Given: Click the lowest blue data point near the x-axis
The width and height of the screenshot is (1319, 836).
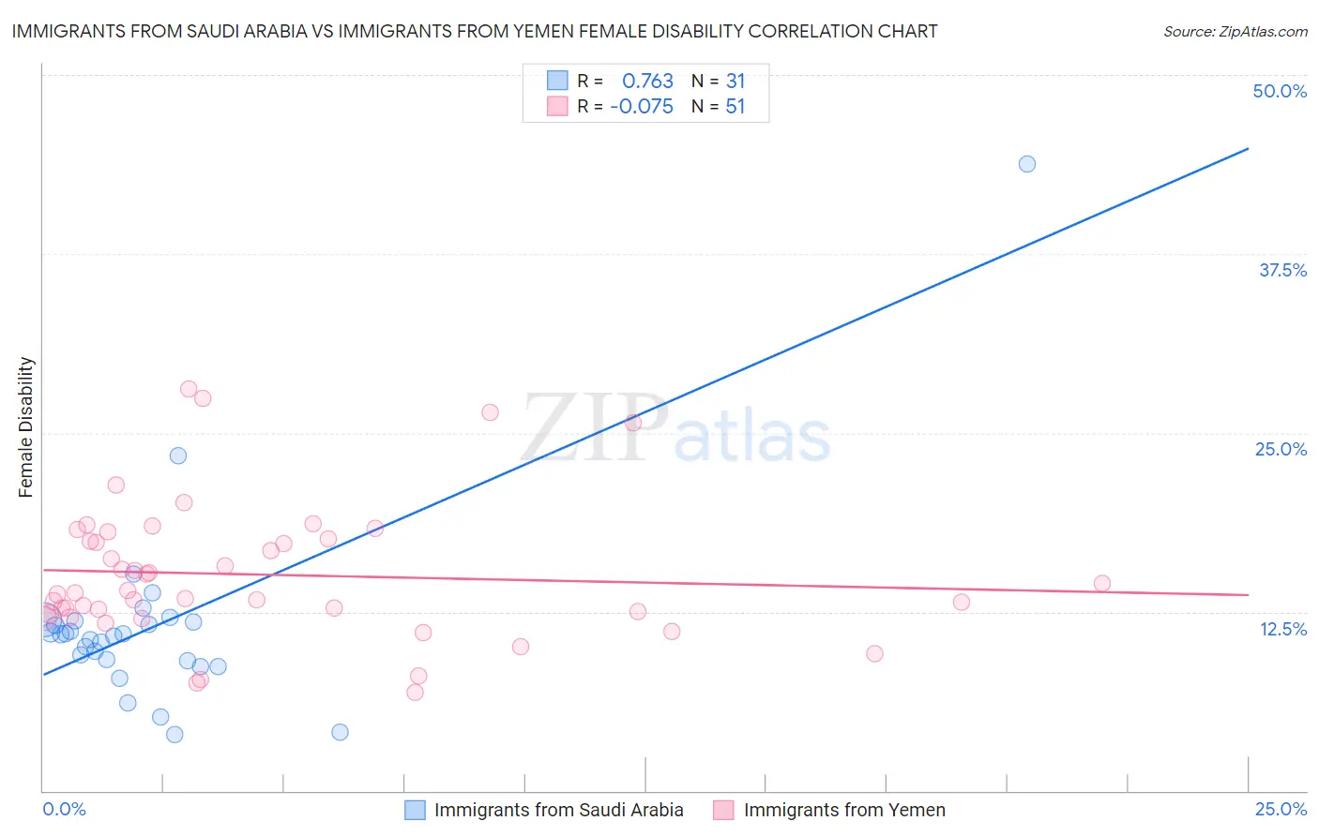Looking at the screenshot, I should (x=174, y=734).
